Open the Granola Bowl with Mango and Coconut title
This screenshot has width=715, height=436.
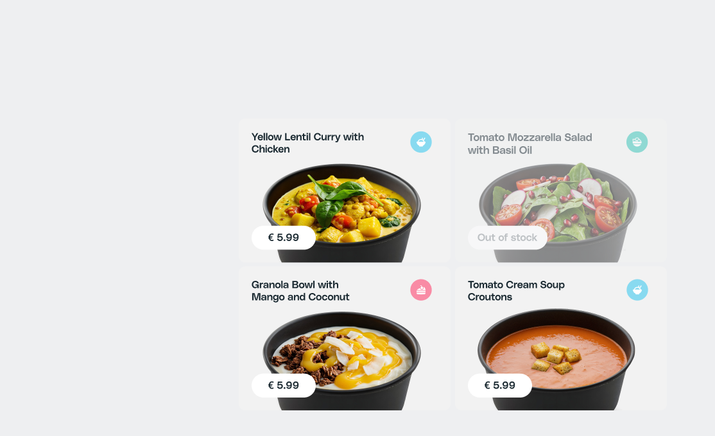point(300,290)
